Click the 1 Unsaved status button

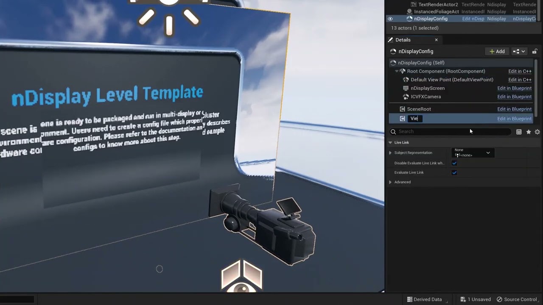click(476, 299)
